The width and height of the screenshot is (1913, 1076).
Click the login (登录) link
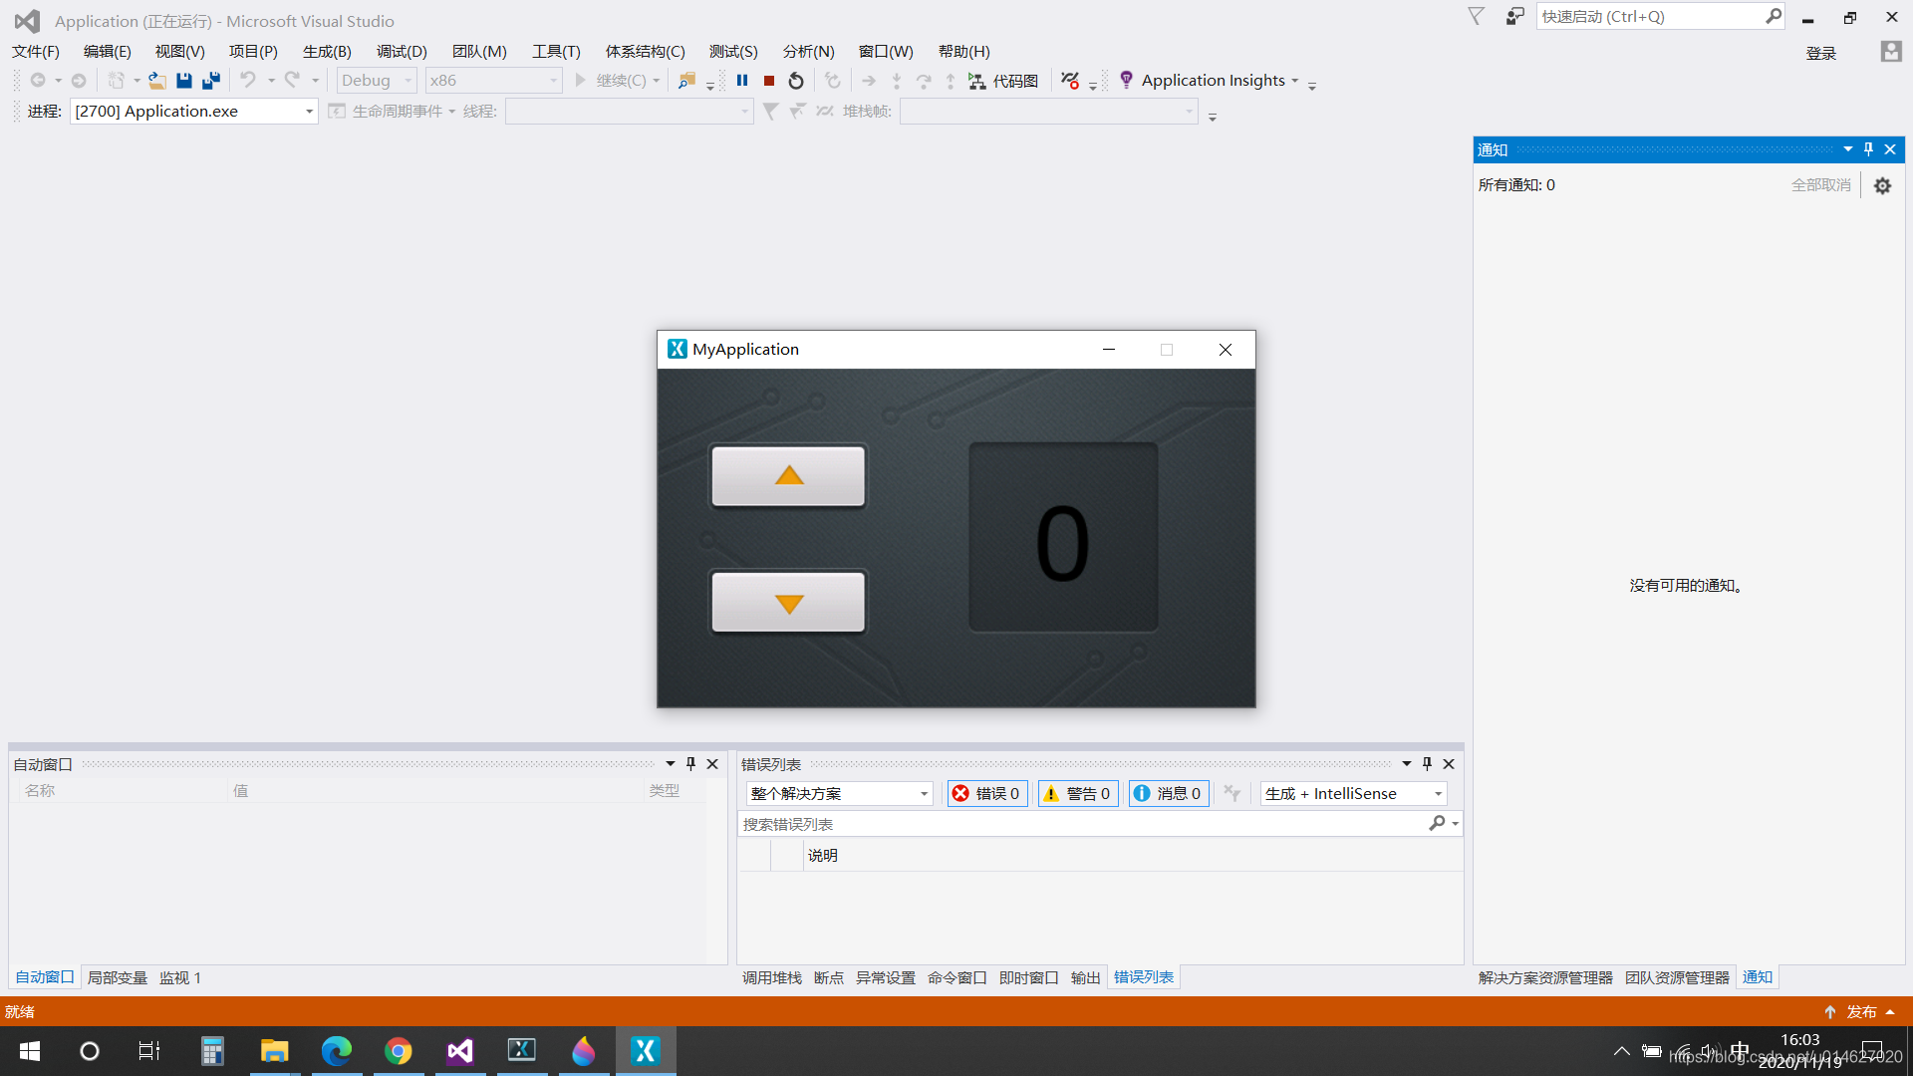click(1820, 53)
